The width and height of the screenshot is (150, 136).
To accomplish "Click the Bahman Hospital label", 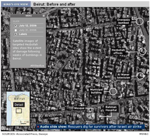I will tap(111, 109).
